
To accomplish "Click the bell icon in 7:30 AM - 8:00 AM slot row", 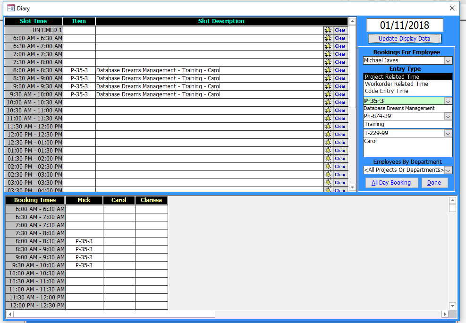I will [x=328, y=62].
